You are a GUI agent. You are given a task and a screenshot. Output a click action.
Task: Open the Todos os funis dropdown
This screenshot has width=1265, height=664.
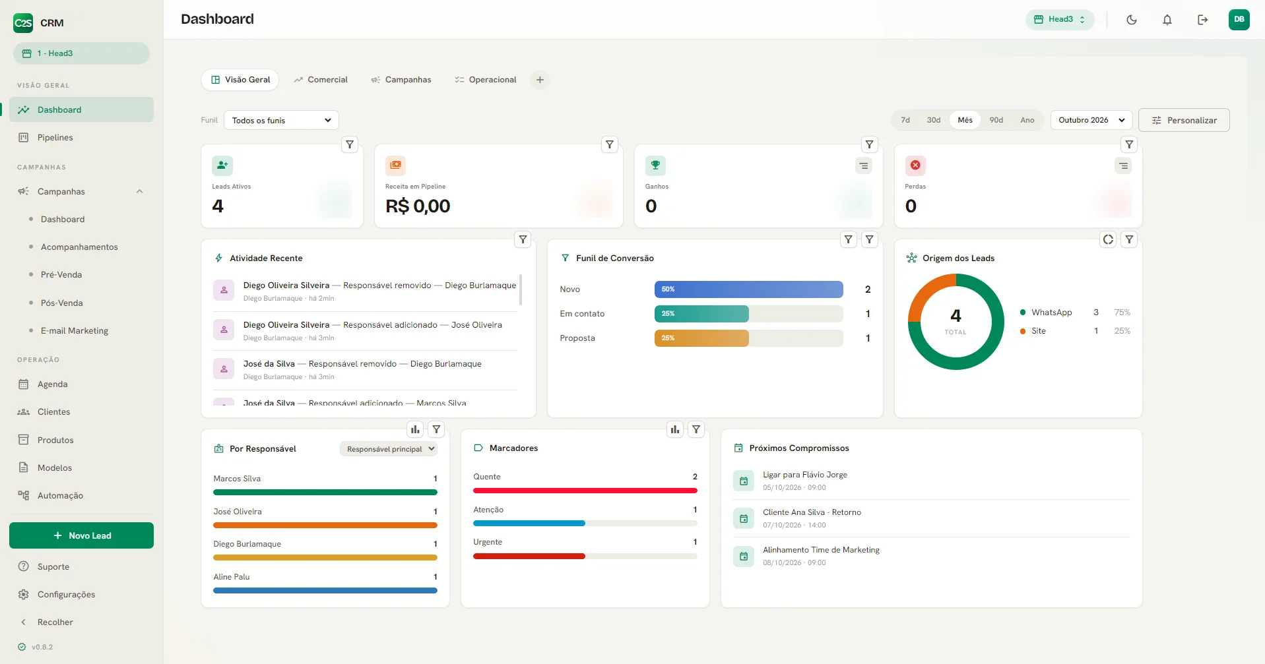click(281, 120)
